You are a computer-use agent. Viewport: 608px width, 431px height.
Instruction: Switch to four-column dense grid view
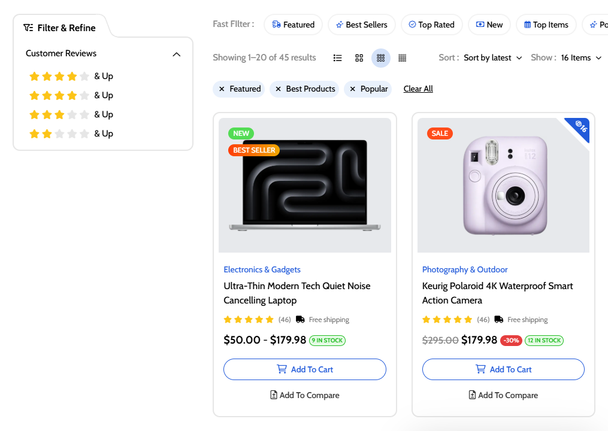[x=403, y=58]
